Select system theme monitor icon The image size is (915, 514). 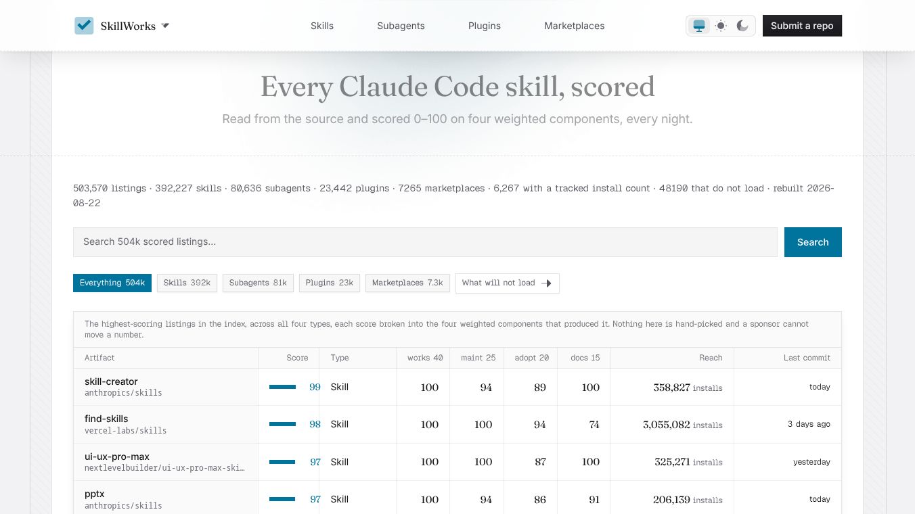(699, 26)
